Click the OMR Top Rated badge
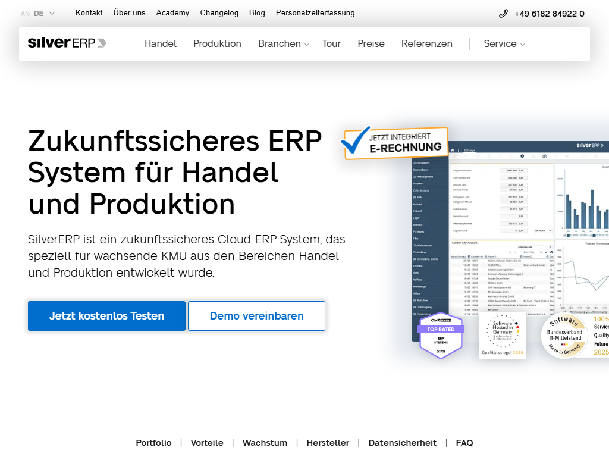Viewport: 609px width, 457px height. click(441, 336)
